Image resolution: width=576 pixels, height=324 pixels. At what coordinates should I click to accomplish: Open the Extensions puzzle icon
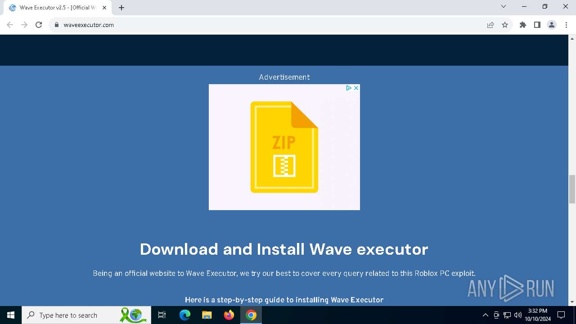click(523, 25)
